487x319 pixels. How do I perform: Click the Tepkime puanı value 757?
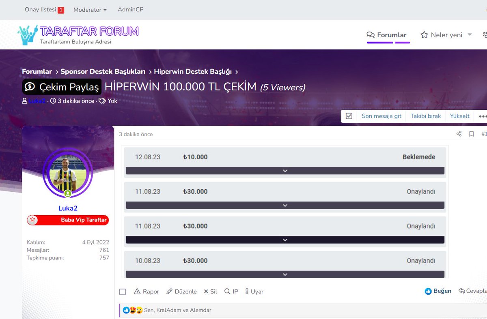[x=104, y=257]
